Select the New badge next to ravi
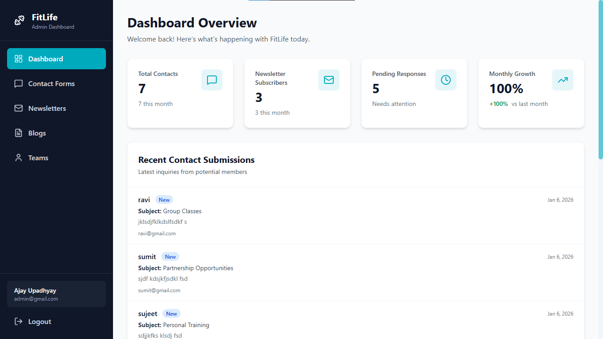 point(164,200)
